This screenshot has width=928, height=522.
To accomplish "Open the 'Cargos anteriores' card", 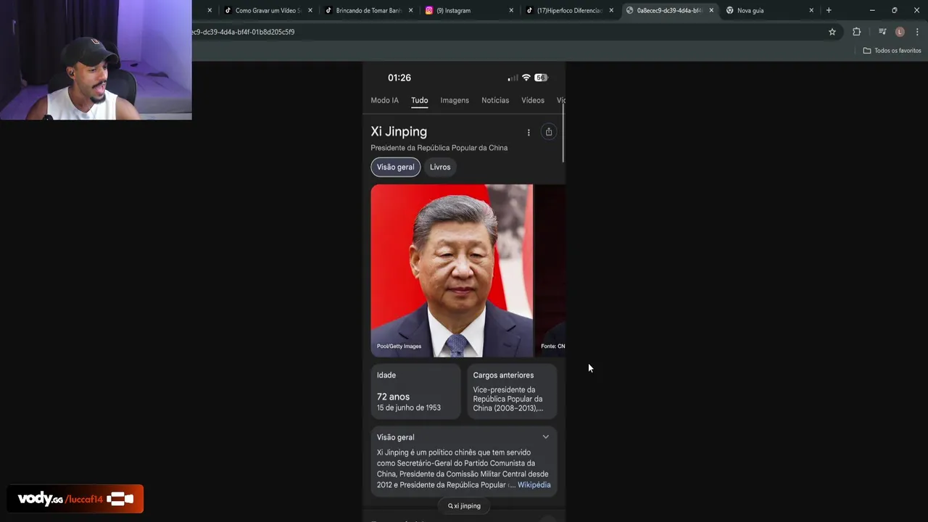I will [x=512, y=391].
